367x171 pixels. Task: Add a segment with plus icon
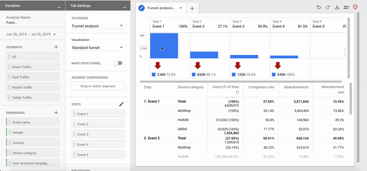[56, 47]
